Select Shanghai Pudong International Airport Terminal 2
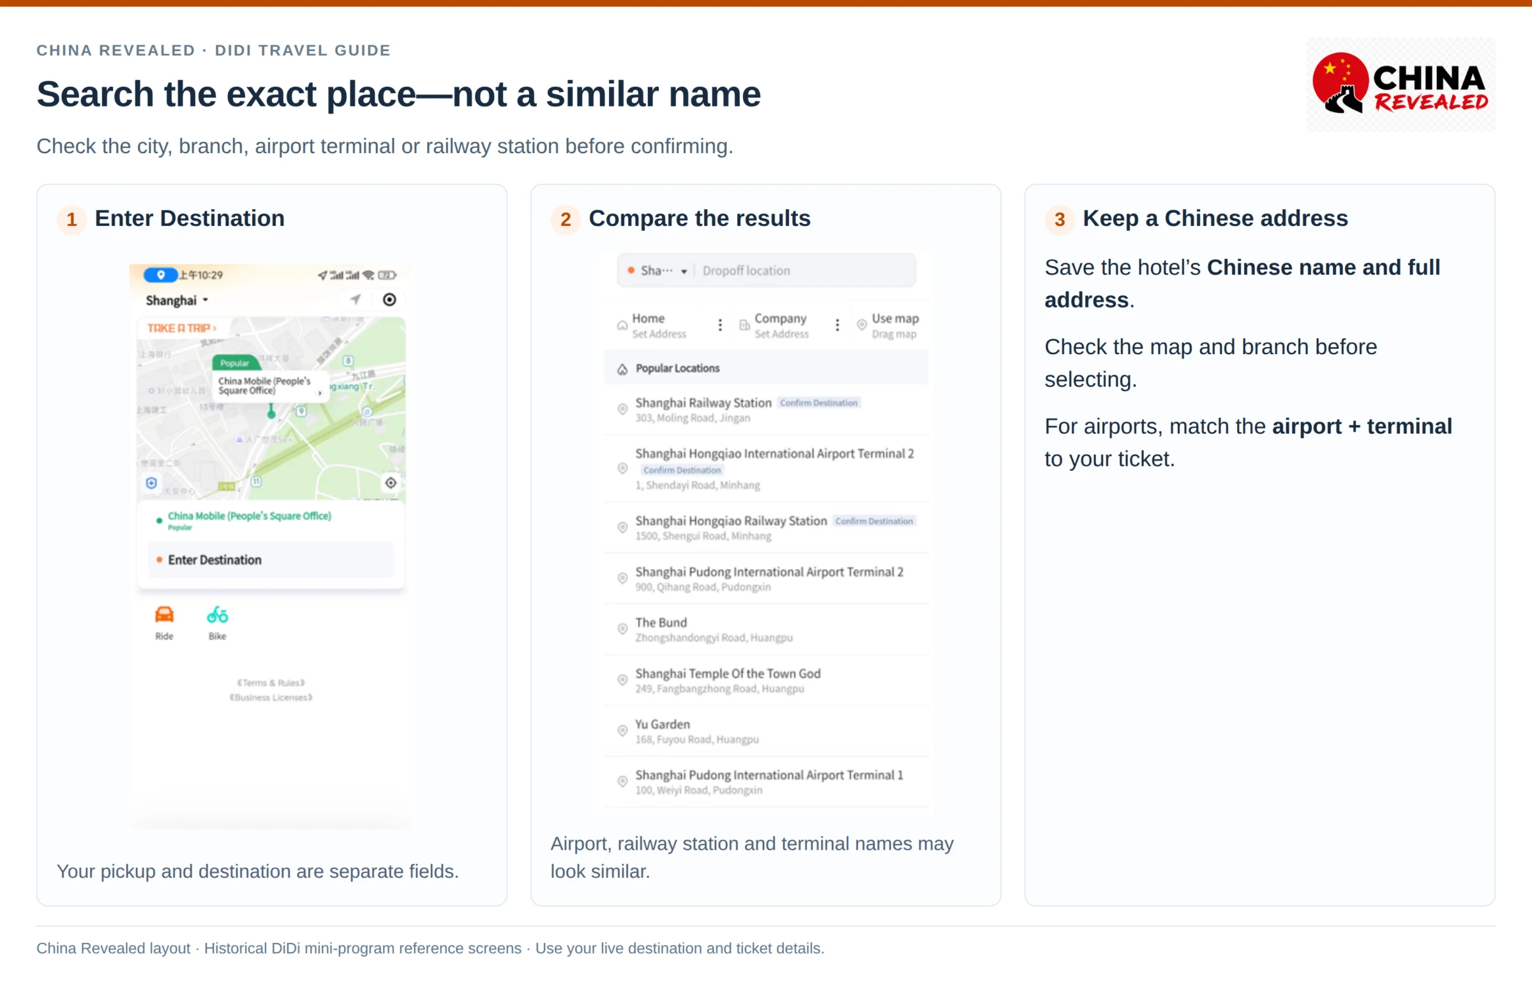This screenshot has height=985, width=1532. pyautogui.click(x=766, y=578)
